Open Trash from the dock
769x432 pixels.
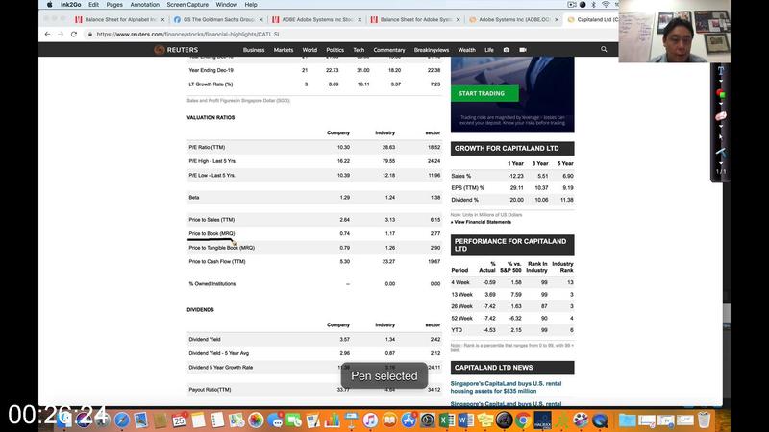coord(704,420)
